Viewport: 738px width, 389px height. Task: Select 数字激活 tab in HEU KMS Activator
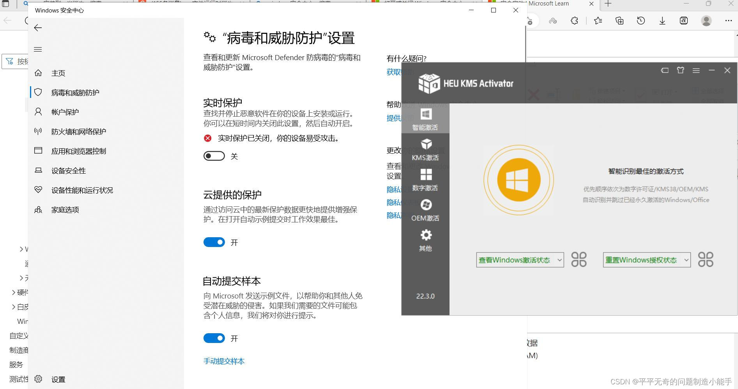tap(425, 179)
